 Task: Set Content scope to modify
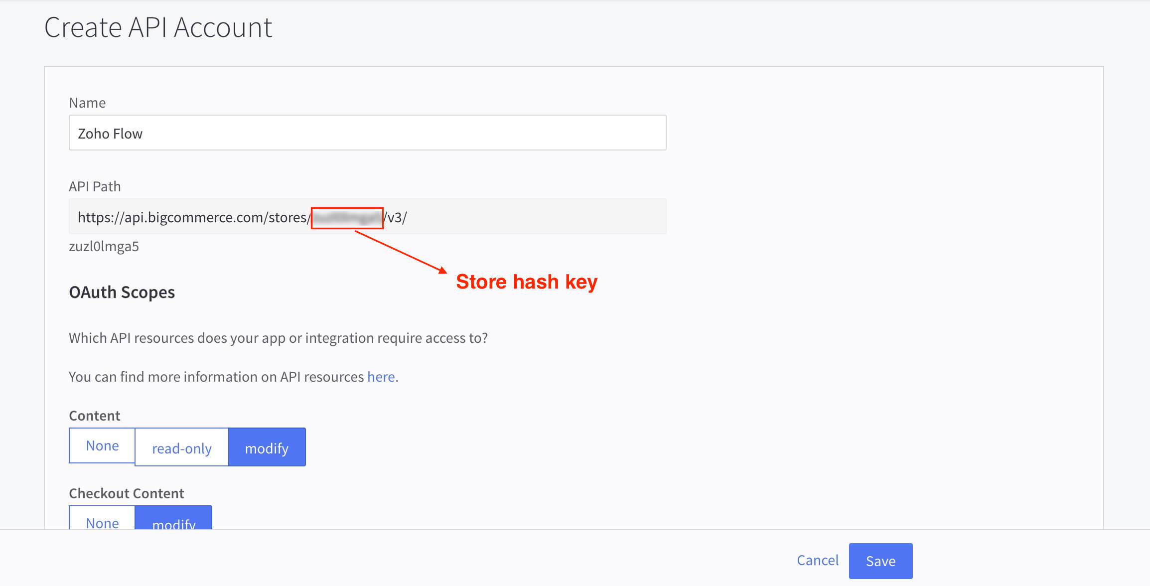[x=267, y=447]
